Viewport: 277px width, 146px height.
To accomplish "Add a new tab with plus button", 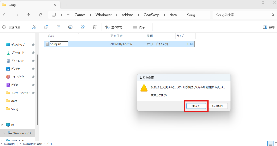I will point(66,5).
